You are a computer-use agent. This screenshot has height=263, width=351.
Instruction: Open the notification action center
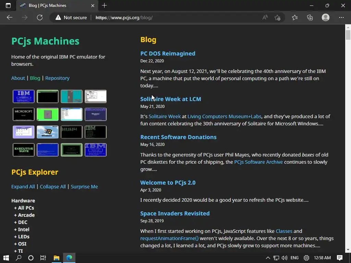coord(340,258)
